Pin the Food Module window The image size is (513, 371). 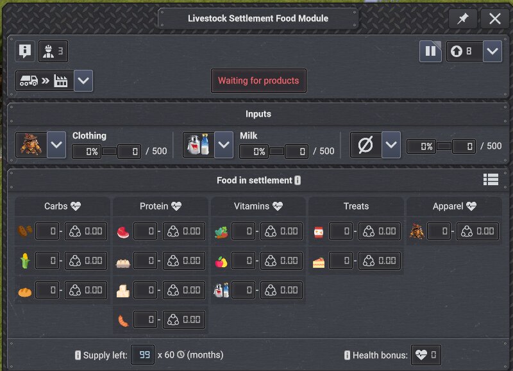(x=462, y=19)
